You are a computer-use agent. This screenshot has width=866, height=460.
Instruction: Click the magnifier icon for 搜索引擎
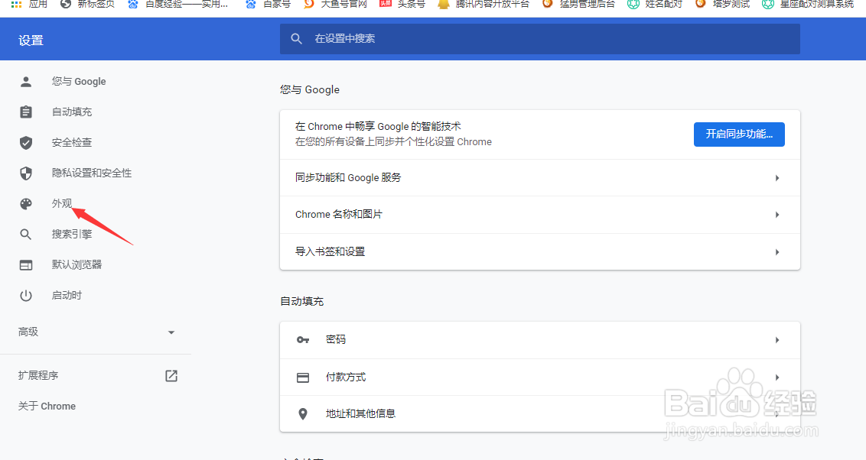[25, 235]
